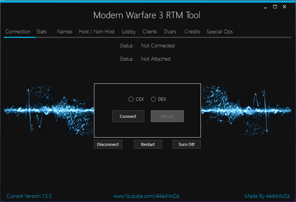Click the Current Version 1.5.0 label
Viewport: 296px width, 202px height.
[29, 196]
